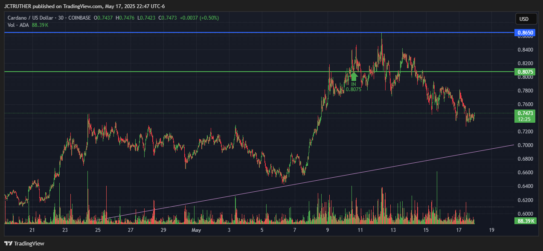The height and width of the screenshot is (251, 543).
Task: Click the +0.0037 (+0.50%) change value
Action: tap(199, 17)
